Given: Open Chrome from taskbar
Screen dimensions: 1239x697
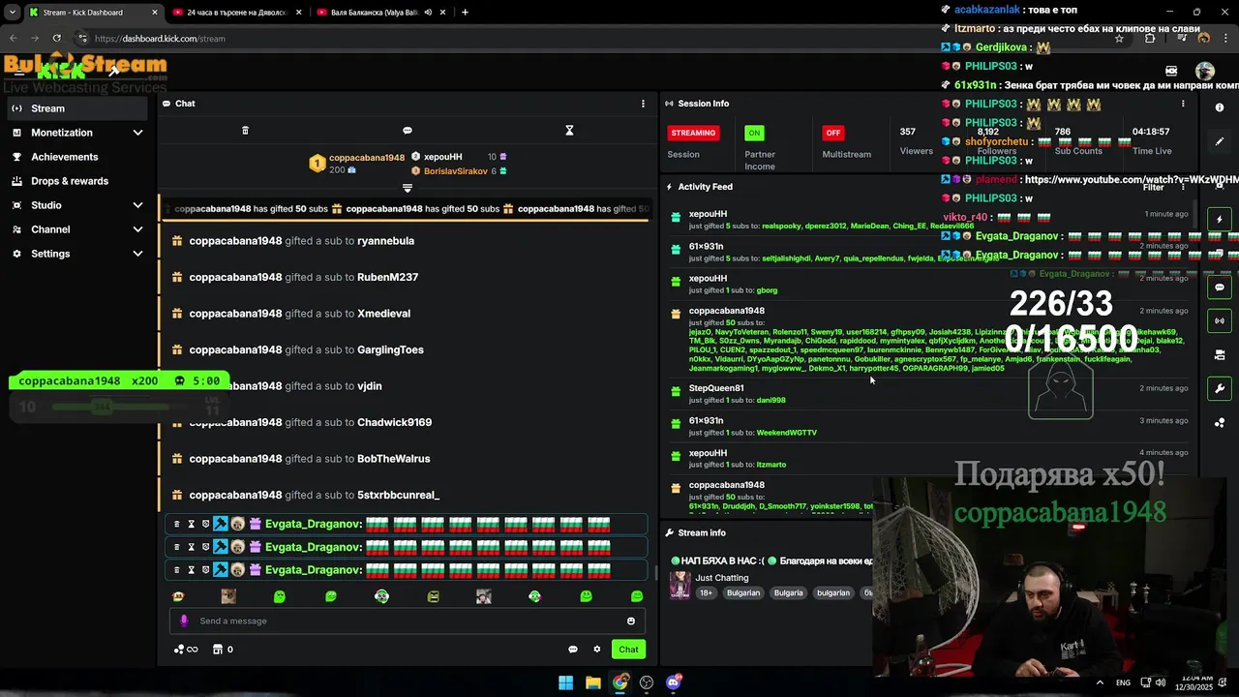Looking at the screenshot, I should [620, 682].
